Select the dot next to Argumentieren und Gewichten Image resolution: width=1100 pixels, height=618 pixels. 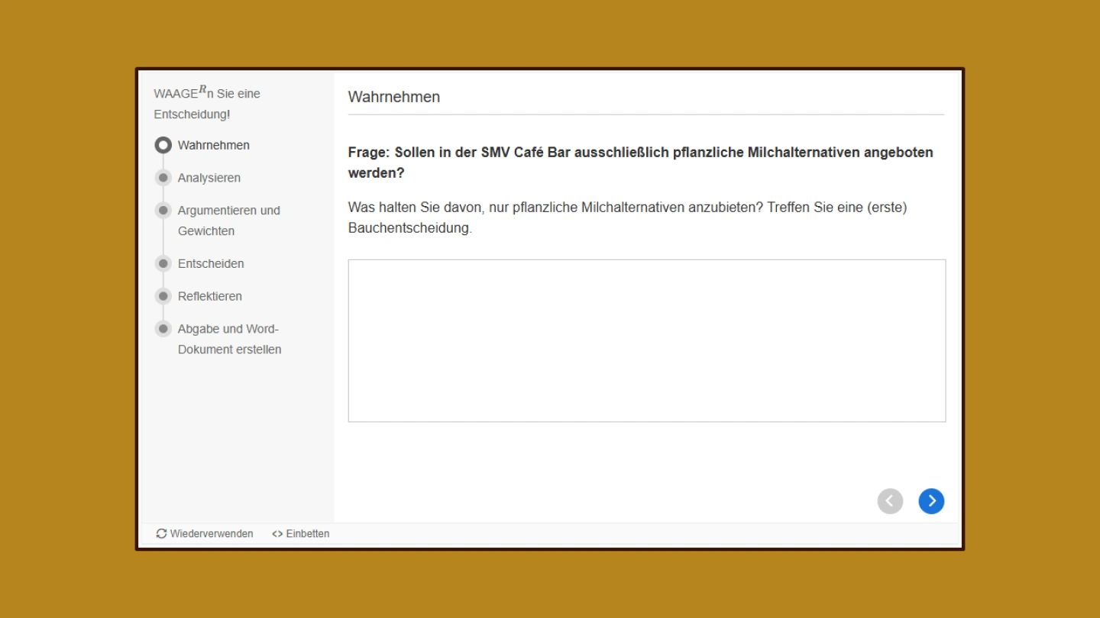pyautogui.click(x=163, y=211)
